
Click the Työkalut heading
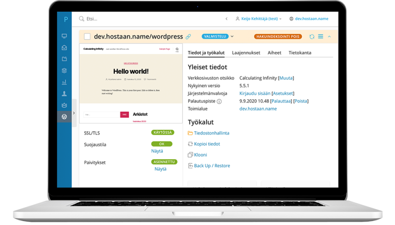(x=201, y=122)
